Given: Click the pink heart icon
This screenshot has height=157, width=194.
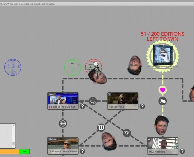Looking at the screenshot, I should coord(163,90).
